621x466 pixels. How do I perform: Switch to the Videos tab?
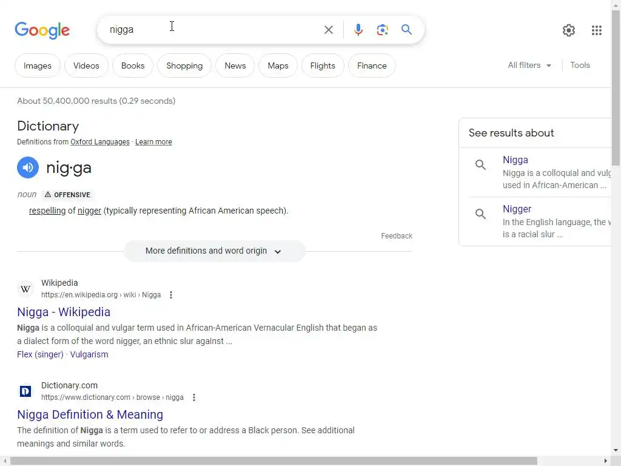[x=86, y=66]
